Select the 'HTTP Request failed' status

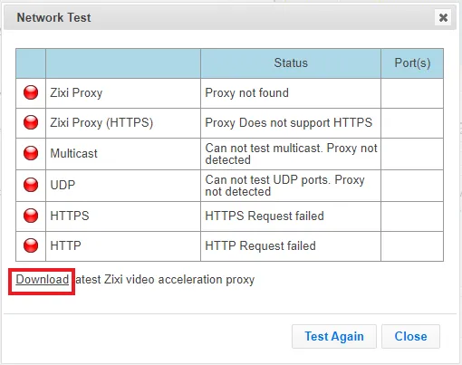tap(260, 245)
